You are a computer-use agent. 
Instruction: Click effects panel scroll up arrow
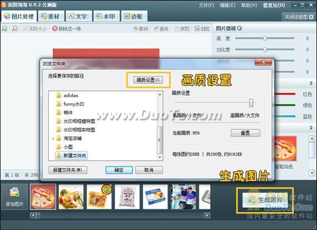[312, 139]
